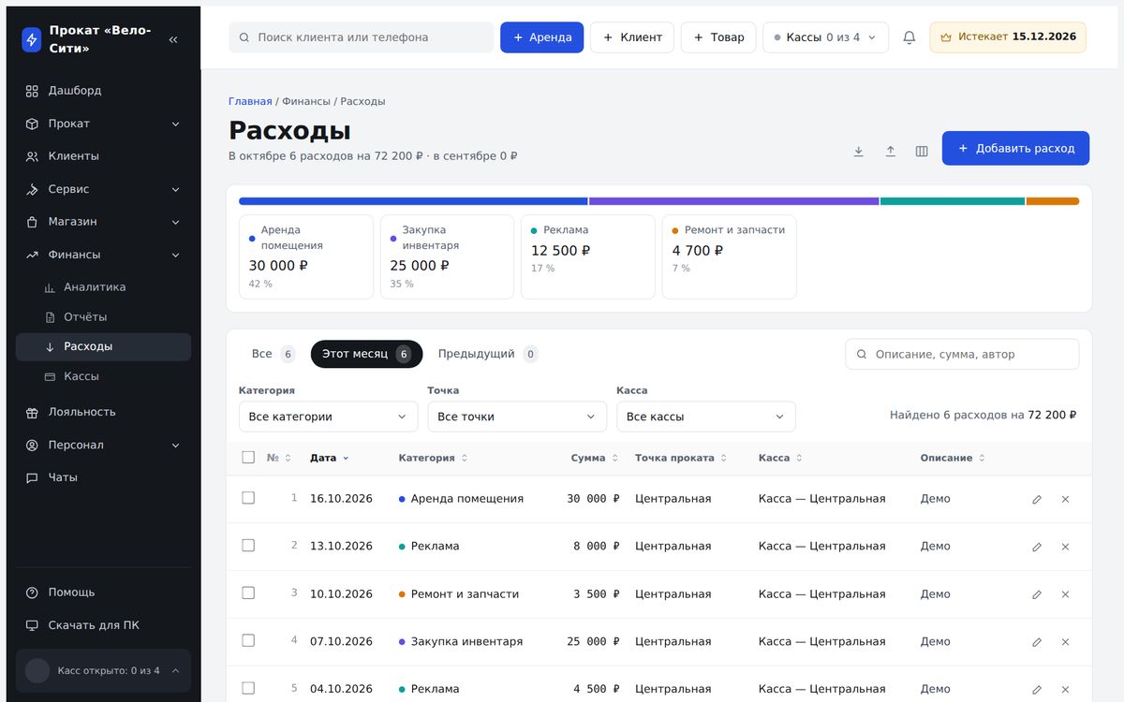Check the row 5 checkbox (04.10.2026)
This screenshot has height=702, width=1124.
tap(248, 688)
